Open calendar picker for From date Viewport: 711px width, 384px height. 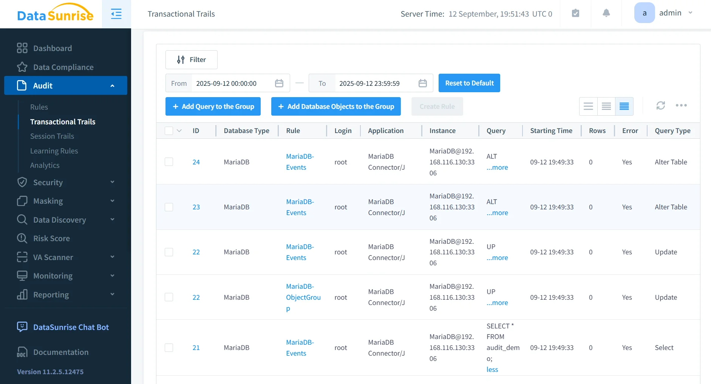point(279,83)
